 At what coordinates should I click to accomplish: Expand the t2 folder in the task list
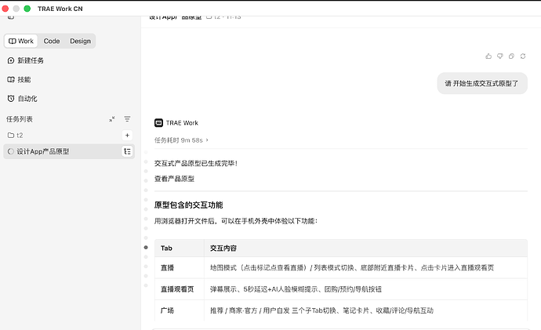(x=15, y=135)
